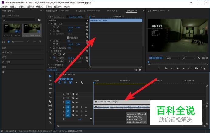Viewport: 210px width, 133px height.
Task: Toggle 等比缩放 uniform scale checkbox
Action: click(x=68, y=38)
